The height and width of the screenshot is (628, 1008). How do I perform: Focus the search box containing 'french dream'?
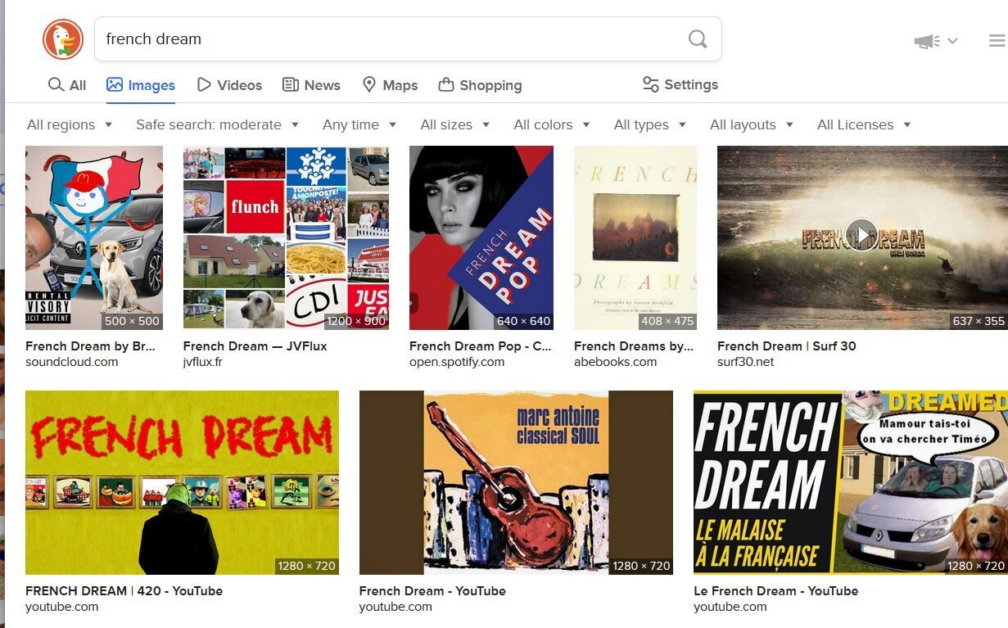(408, 38)
